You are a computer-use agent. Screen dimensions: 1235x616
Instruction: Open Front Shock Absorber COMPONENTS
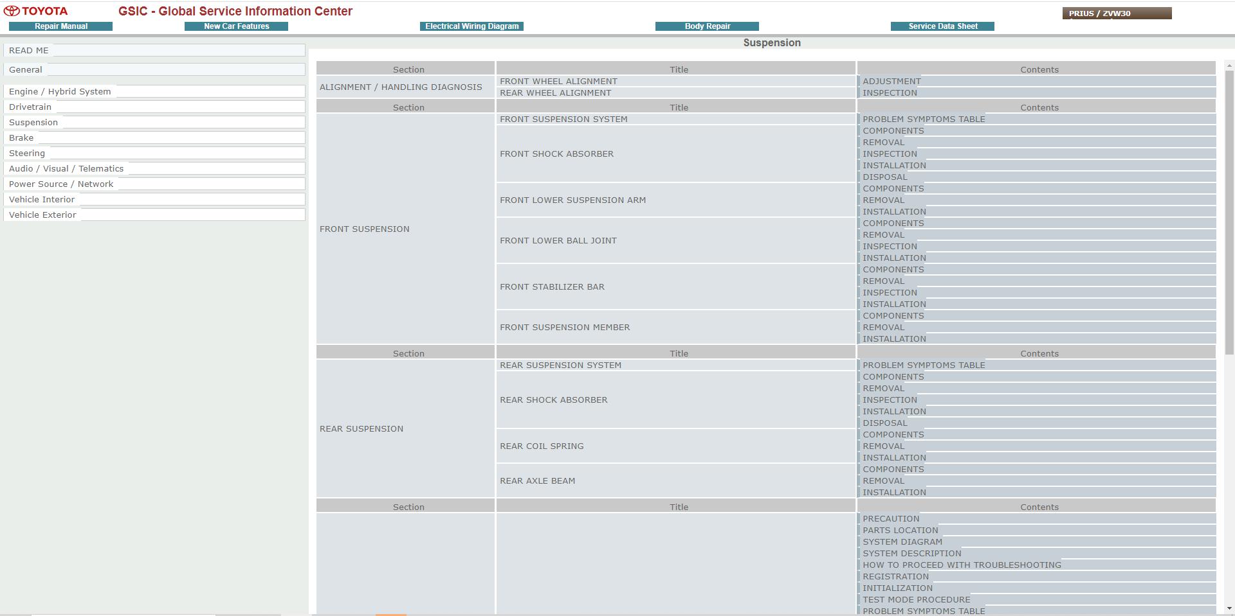[893, 130]
